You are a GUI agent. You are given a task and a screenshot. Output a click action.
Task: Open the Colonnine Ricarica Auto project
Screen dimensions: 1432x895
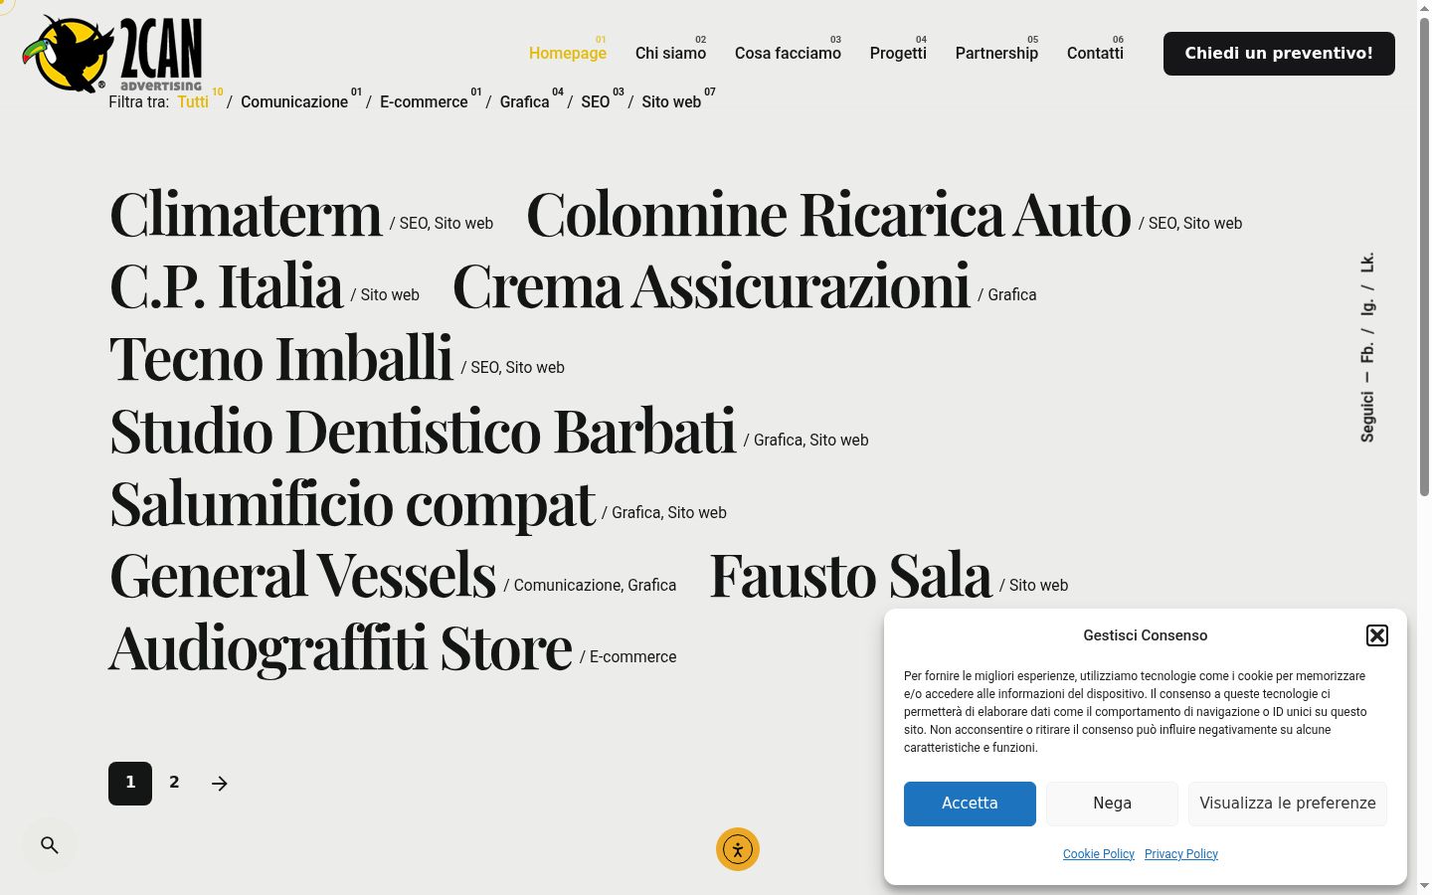tap(828, 214)
